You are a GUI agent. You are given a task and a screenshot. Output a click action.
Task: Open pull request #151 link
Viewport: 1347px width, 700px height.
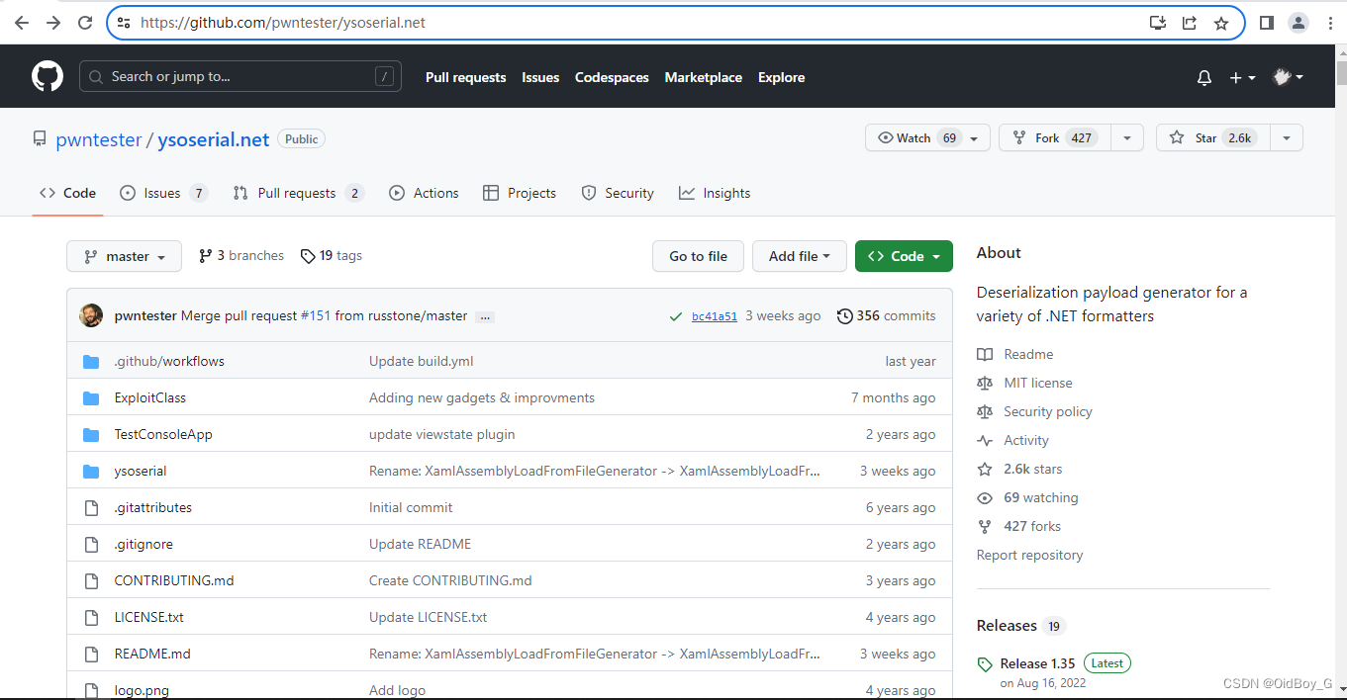point(316,315)
